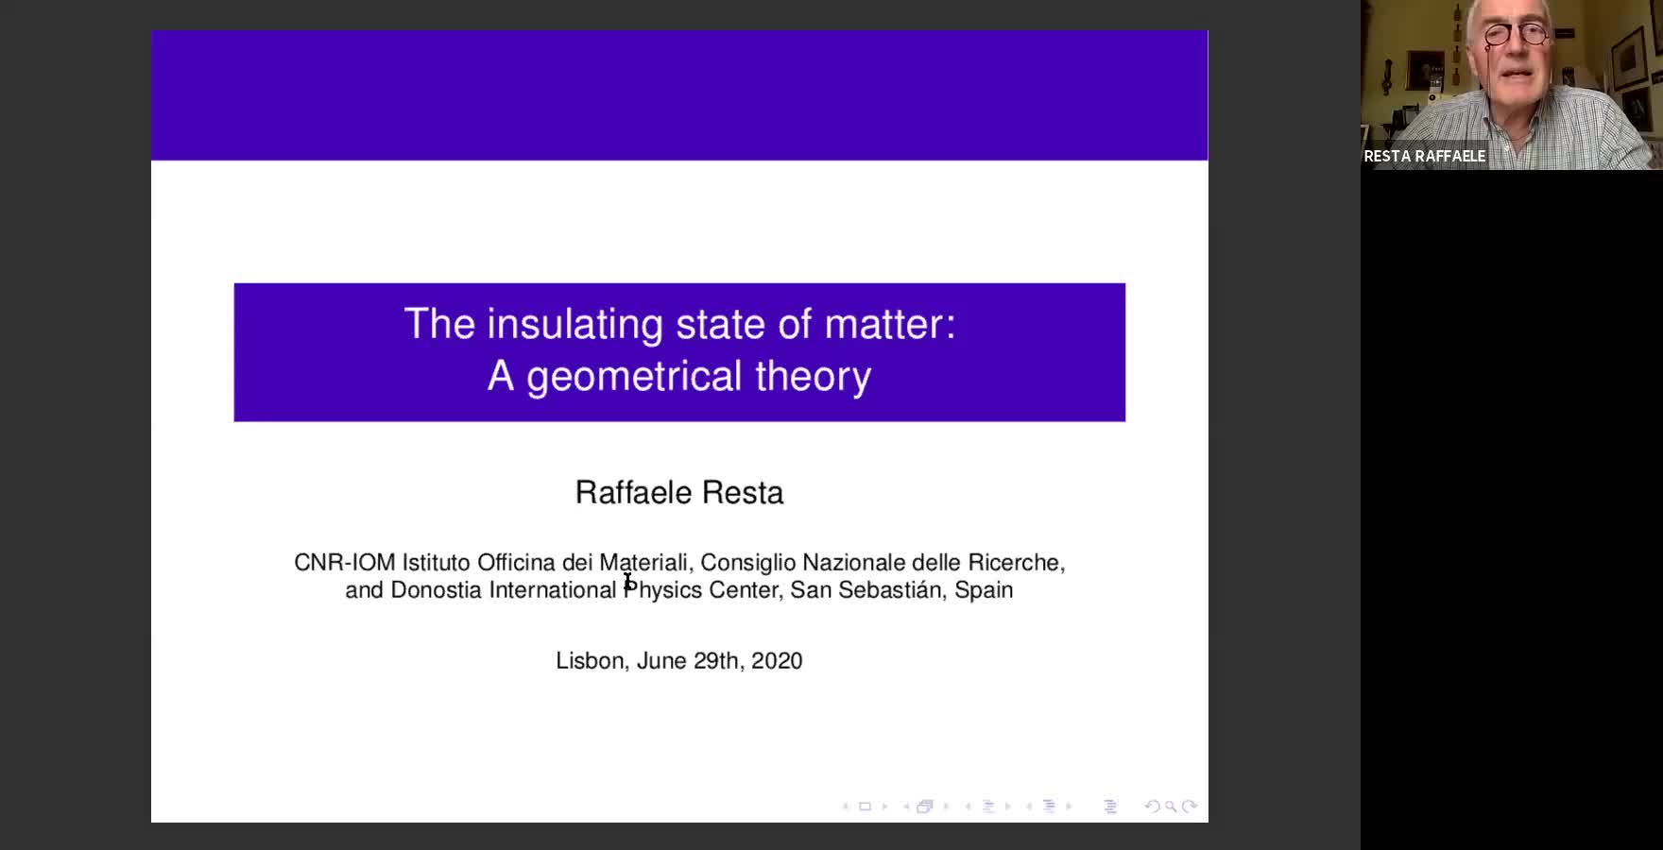Viewport: 1663px width, 850px height.
Task: Click the subtitle 'A geometrical theory'
Action: pos(679,377)
